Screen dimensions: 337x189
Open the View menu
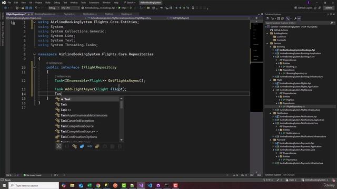(x=23, y=3)
